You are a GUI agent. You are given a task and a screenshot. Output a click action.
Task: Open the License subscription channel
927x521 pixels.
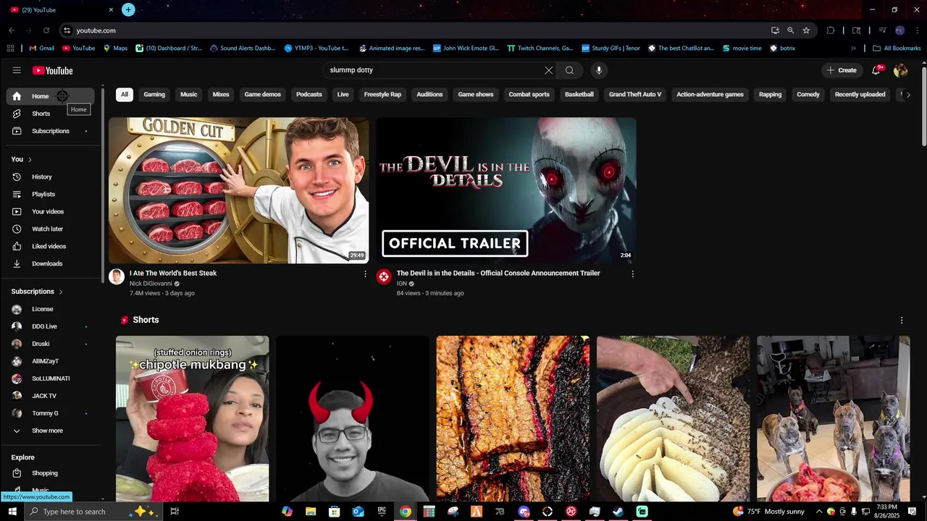(51, 309)
